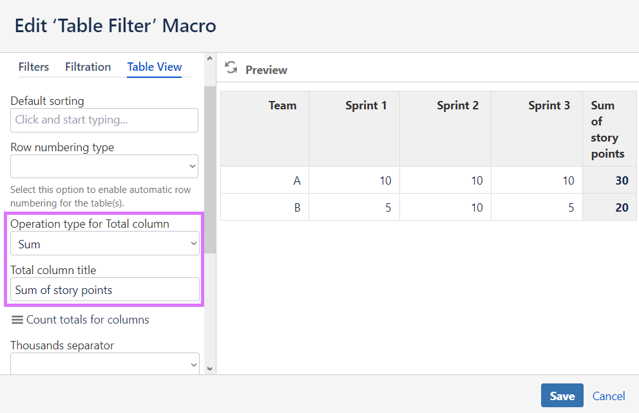
Task: Click the Count totals for columns list icon
Action: (x=17, y=320)
